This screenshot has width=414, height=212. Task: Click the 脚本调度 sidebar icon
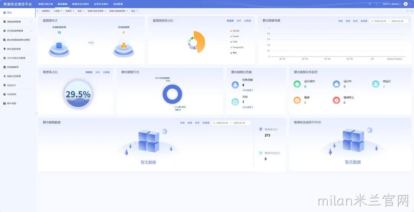[5, 103]
